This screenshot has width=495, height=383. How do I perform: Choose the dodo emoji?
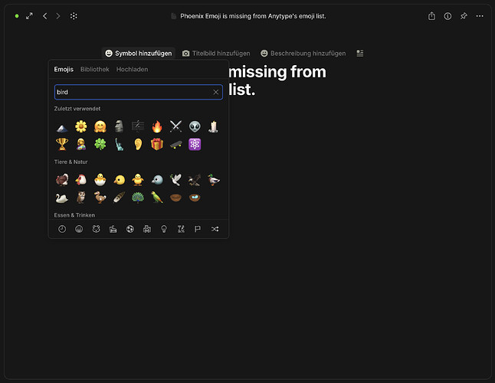coord(100,198)
